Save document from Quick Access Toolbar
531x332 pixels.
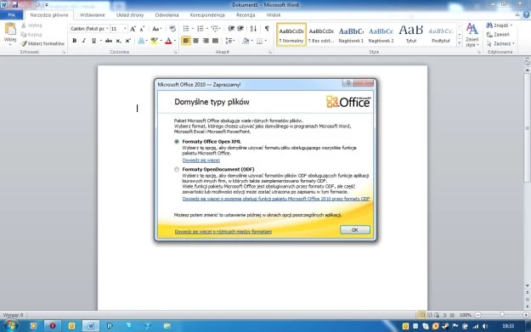click(15, 5)
